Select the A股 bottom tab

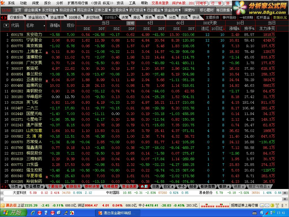coord(144,186)
